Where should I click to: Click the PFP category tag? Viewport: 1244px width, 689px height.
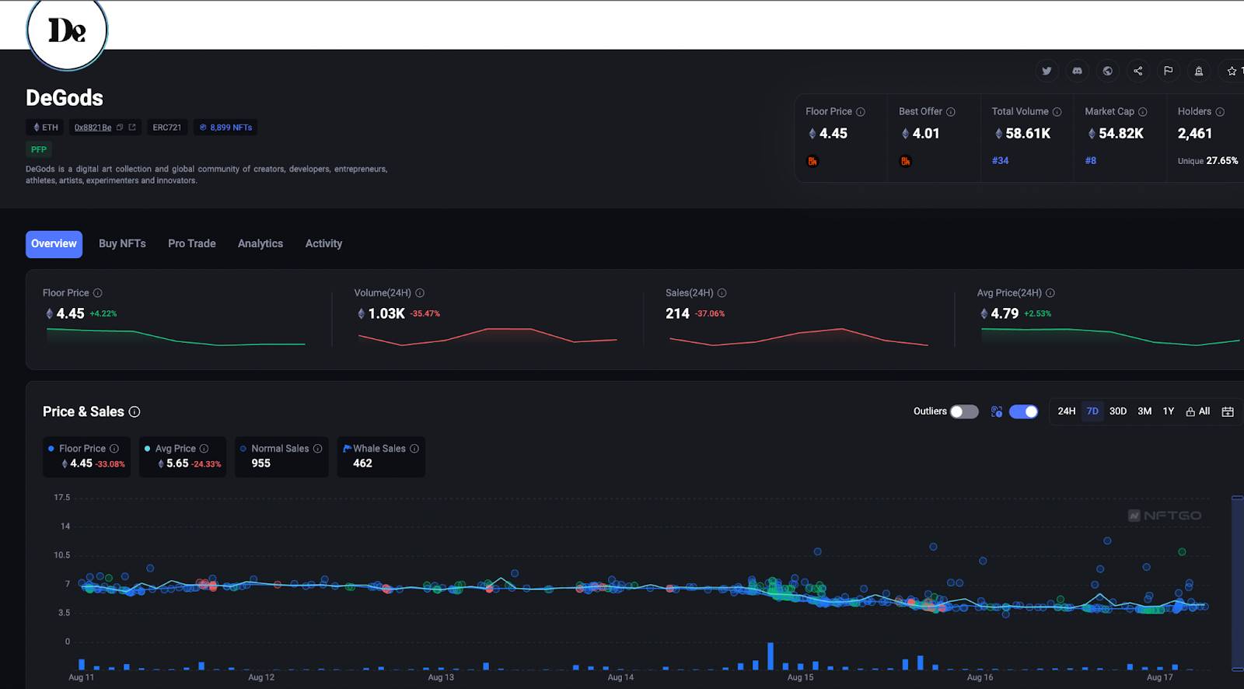coord(39,149)
